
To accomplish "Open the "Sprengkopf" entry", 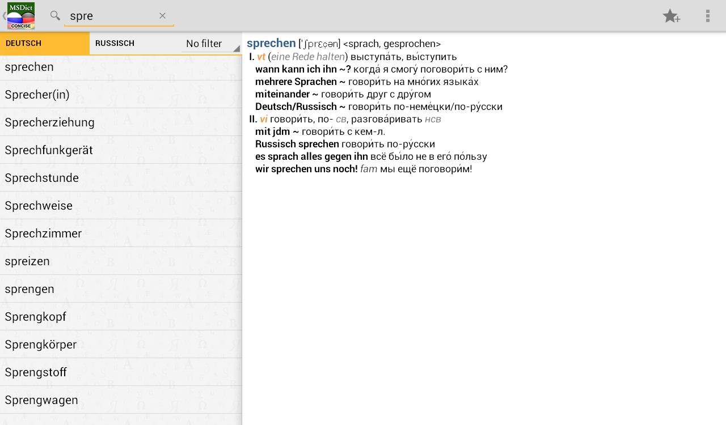I will 121,317.
